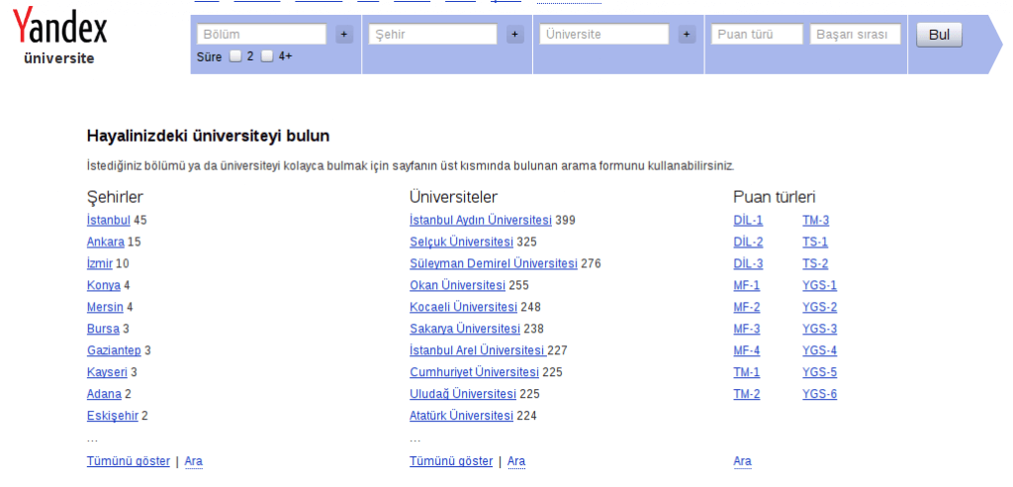Click the Ara link under Üniversiteler
Viewport: 1013px width, 487px height.
516,461
